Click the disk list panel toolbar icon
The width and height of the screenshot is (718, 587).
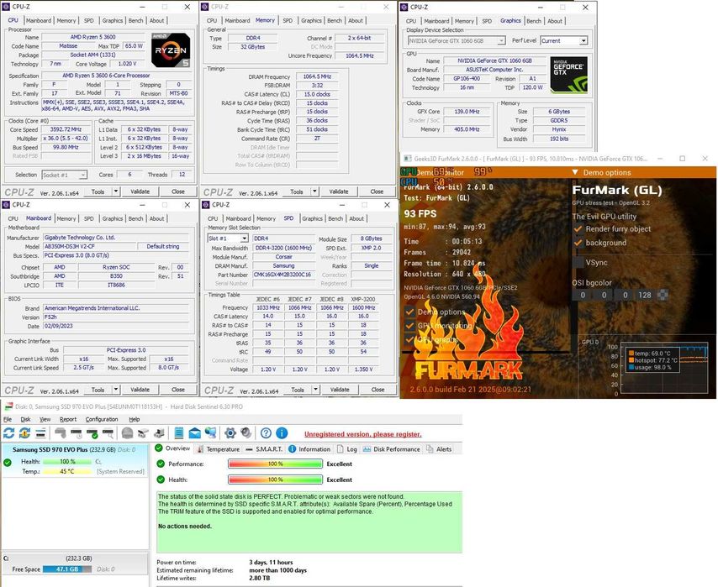pos(40,432)
